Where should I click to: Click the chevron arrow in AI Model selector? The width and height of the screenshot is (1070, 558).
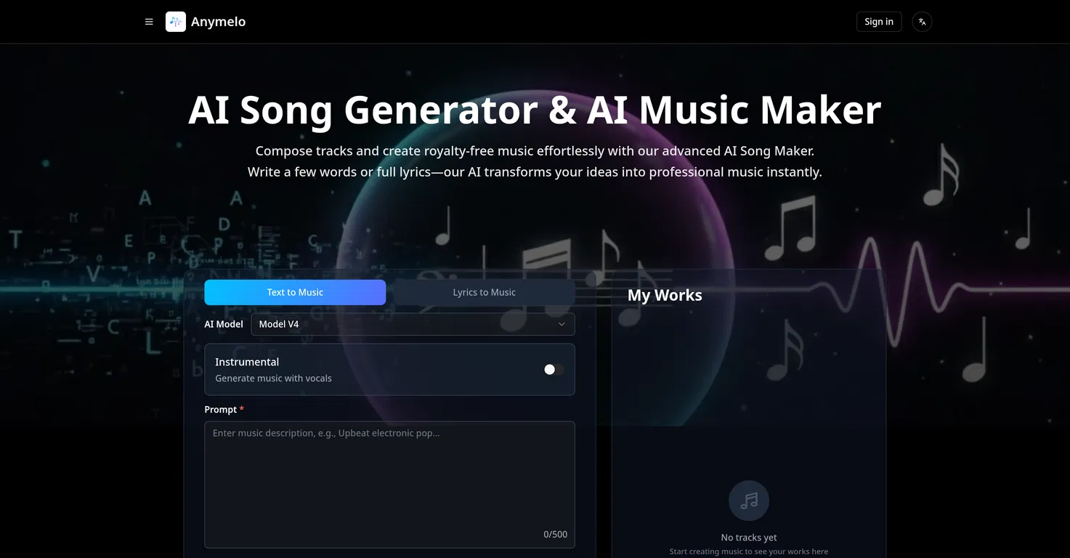tap(562, 324)
